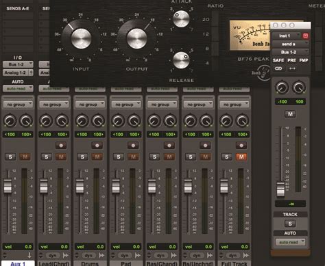
Task: Select the Aux 1 track name
Action: click(x=18, y=263)
